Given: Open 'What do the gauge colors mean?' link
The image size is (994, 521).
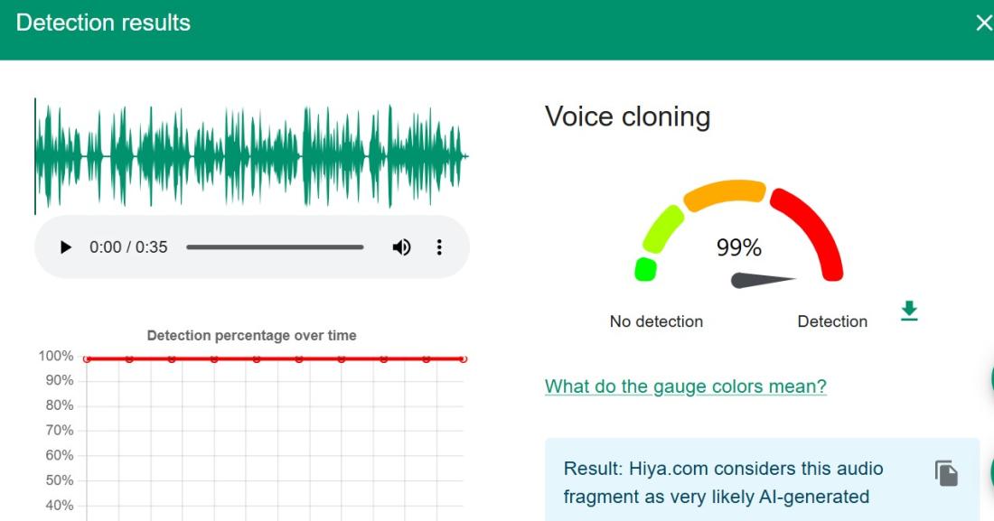Looking at the screenshot, I should point(685,386).
